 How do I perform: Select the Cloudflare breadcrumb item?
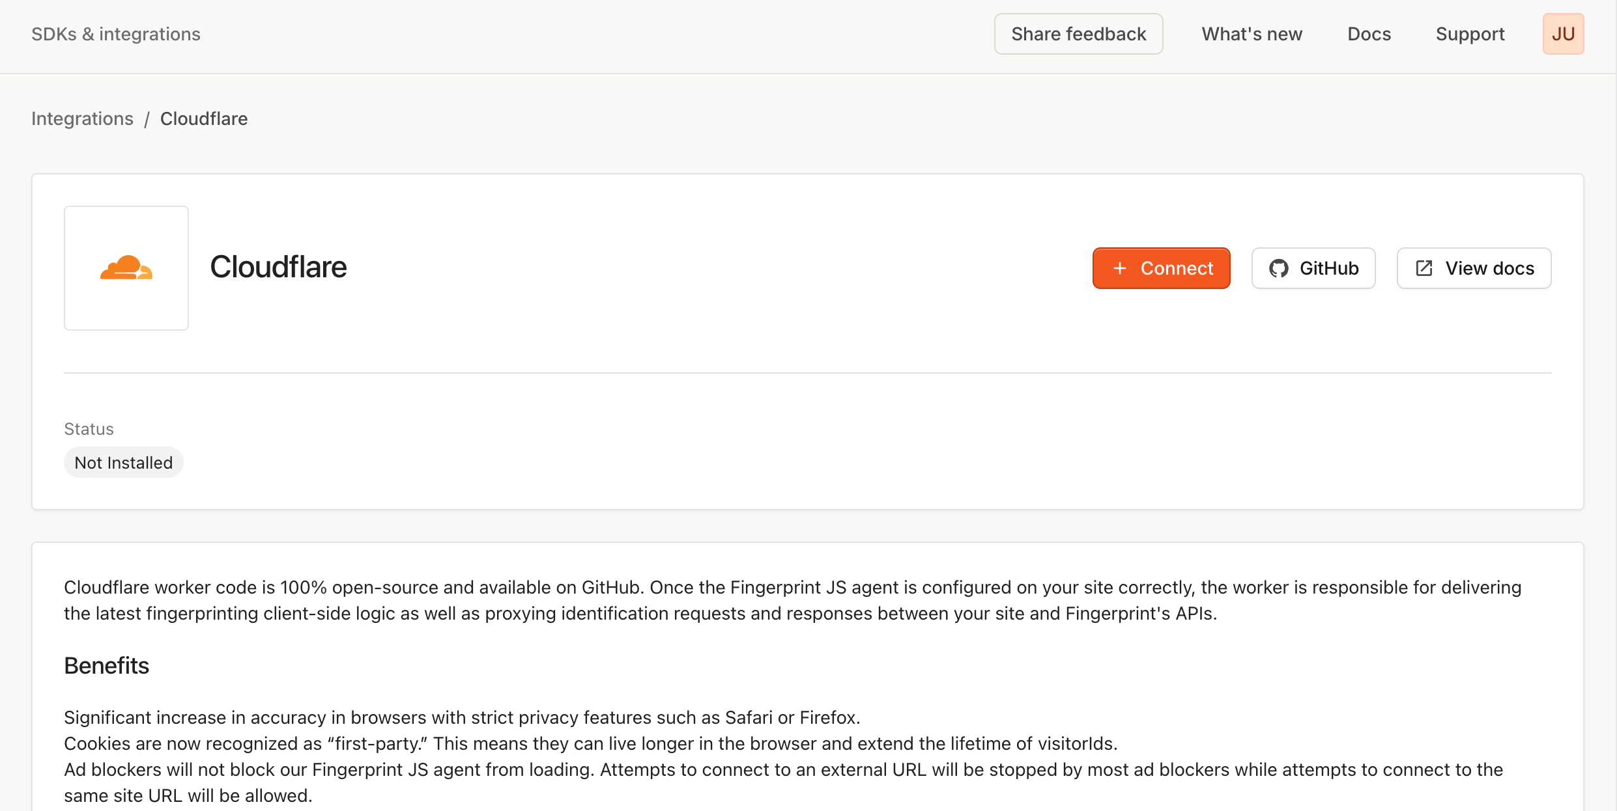click(204, 118)
